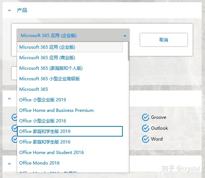Screen dimensions: 205x178
Task: Select Office 小型企业版 2019
Action: (70, 100)
